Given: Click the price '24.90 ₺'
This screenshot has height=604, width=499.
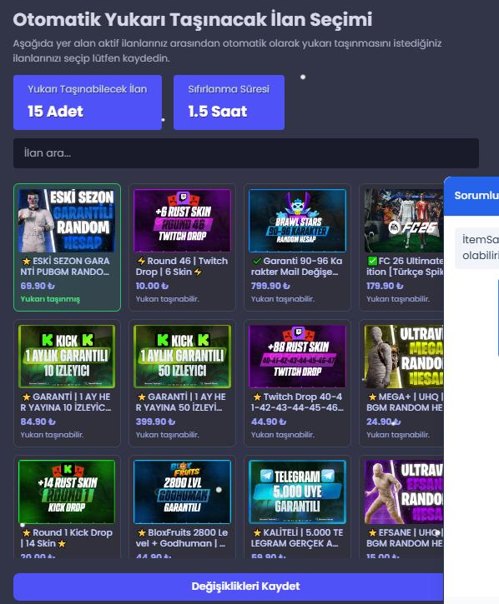Looking at the screenshot, I should (384, 422).
